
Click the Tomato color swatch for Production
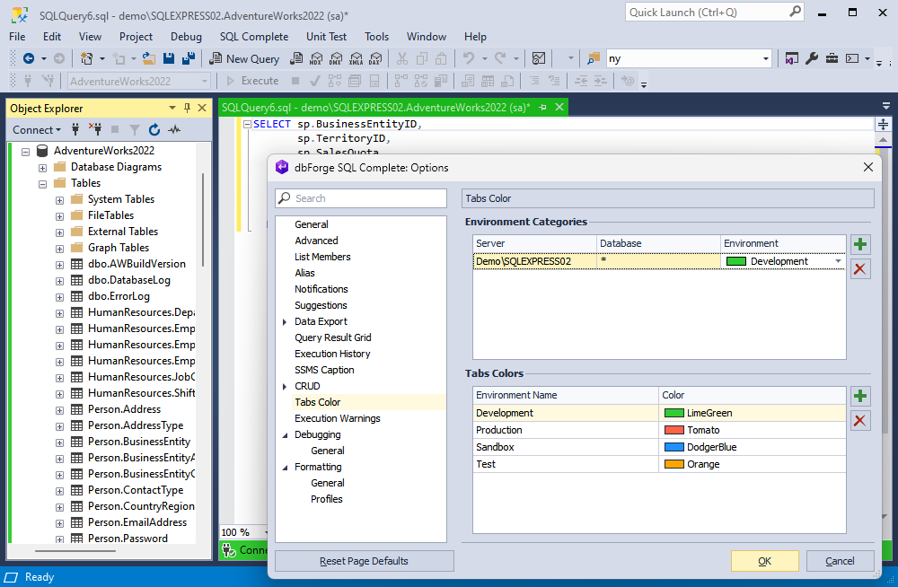(673, 430)
